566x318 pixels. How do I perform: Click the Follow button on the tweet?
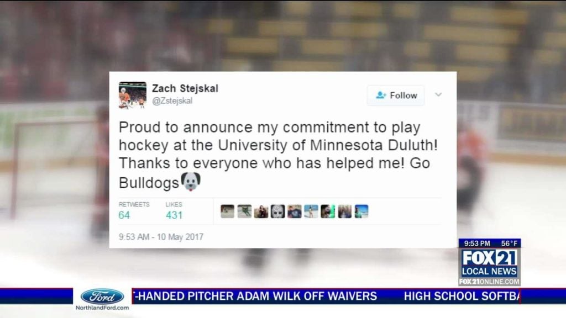pyautogui.click(x=396, y=95)
